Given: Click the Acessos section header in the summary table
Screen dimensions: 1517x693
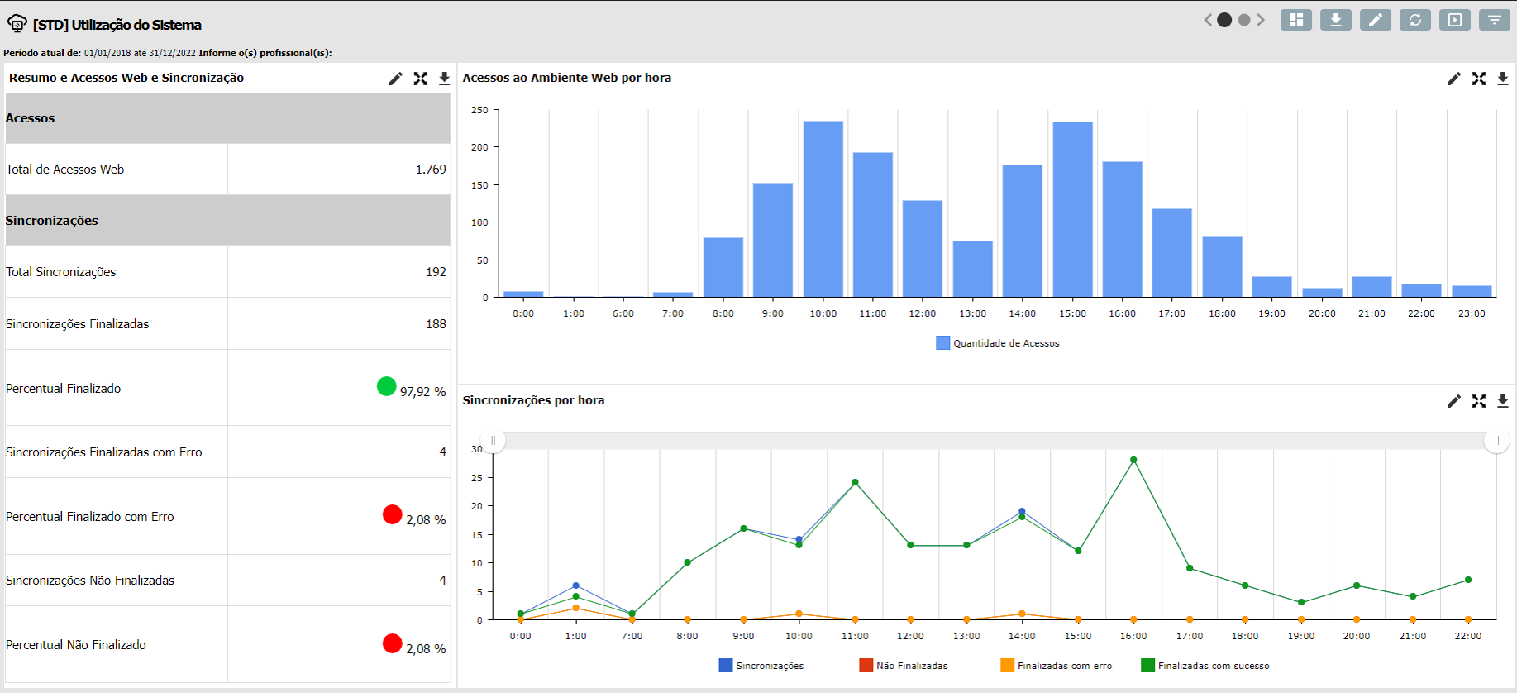Looking at the screenshot, I should [227, 118].
